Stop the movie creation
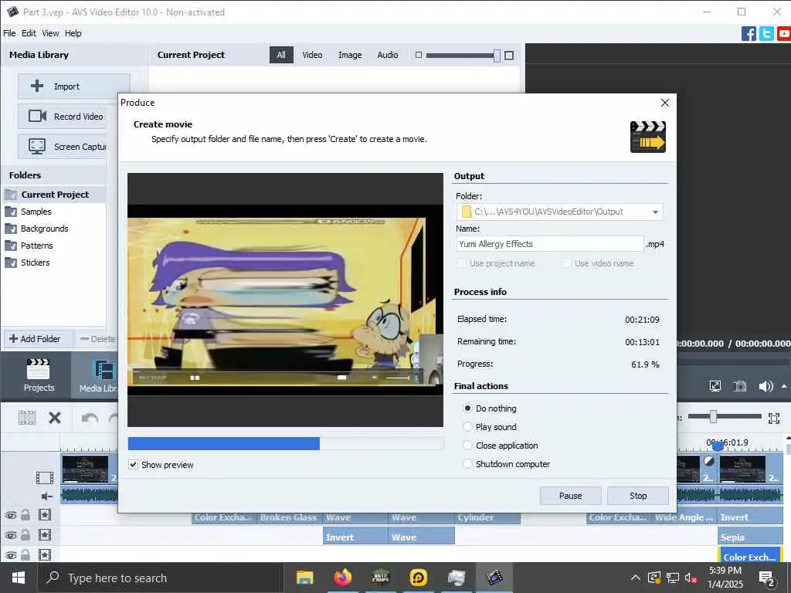 point(638,496)
